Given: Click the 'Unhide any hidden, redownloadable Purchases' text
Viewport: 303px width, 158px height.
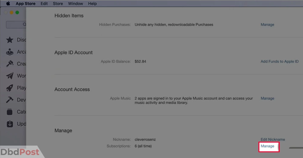Looking at the screenshot, I should click(x=174, y=25).
